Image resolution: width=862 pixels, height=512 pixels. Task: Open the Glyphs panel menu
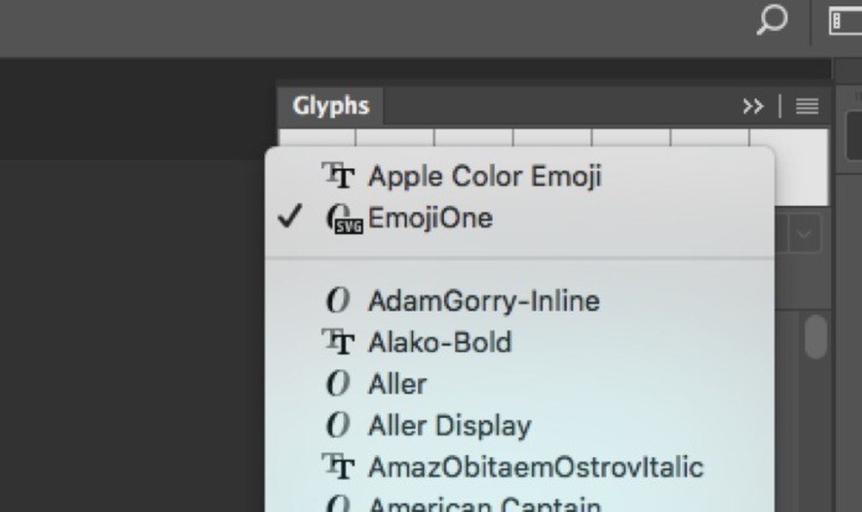click(x=806, y=105)
